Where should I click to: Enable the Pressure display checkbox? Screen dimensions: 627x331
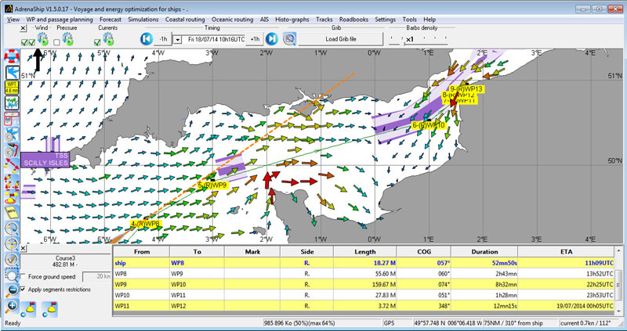click(56, 42)
